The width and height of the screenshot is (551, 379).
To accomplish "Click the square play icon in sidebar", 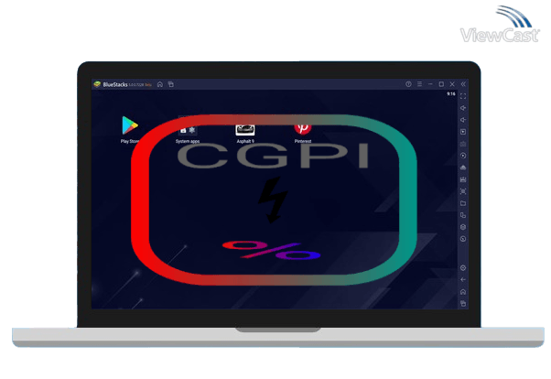I will (x=463, y=132).
